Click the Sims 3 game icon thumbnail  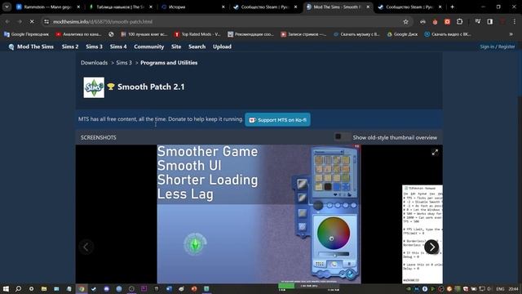[94, 87]
